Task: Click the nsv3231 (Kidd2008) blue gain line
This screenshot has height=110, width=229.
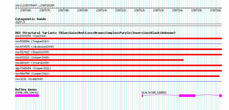Action: coord(118,82)
